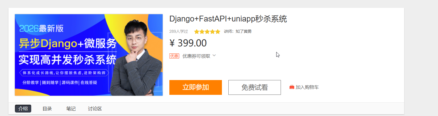Click the ¥ 399.00 price text

[188, 43]
